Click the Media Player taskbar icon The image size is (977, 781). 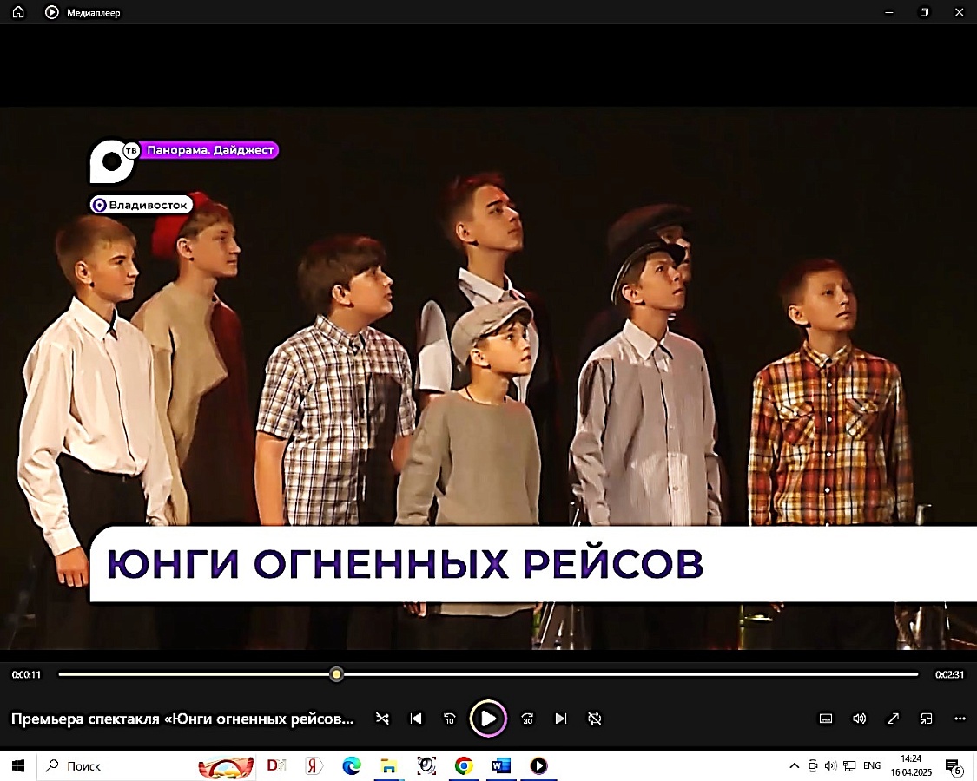coord(538,765)
